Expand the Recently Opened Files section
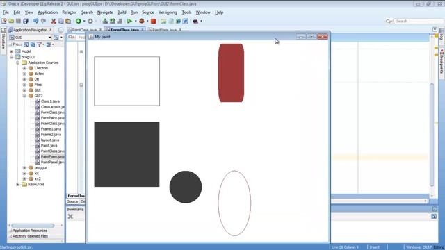This screenshot has height=250, width=445. [x=35, y=236]
